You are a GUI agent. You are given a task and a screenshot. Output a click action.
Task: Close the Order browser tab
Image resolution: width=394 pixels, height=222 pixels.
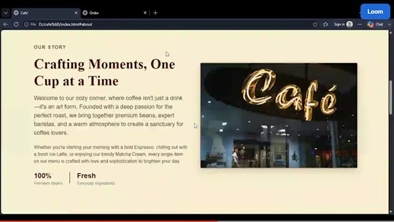[x=145, y=13]
